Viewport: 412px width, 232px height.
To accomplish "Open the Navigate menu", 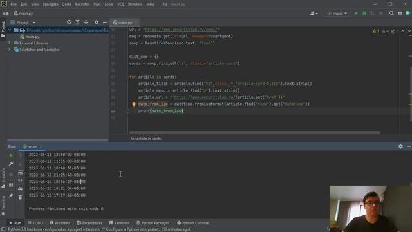I will [x=51, y=5].
